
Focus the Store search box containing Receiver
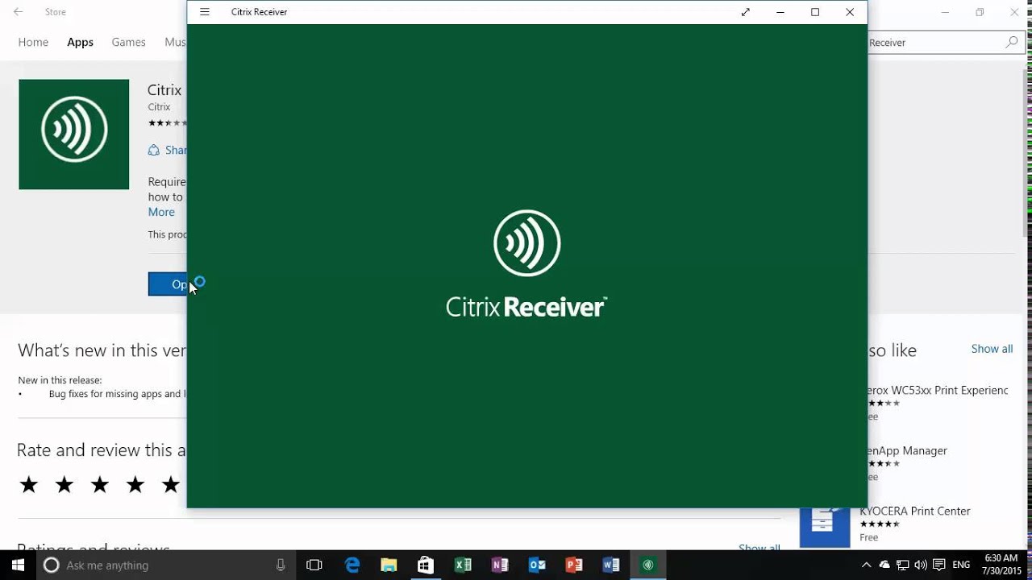coord(934,43)
